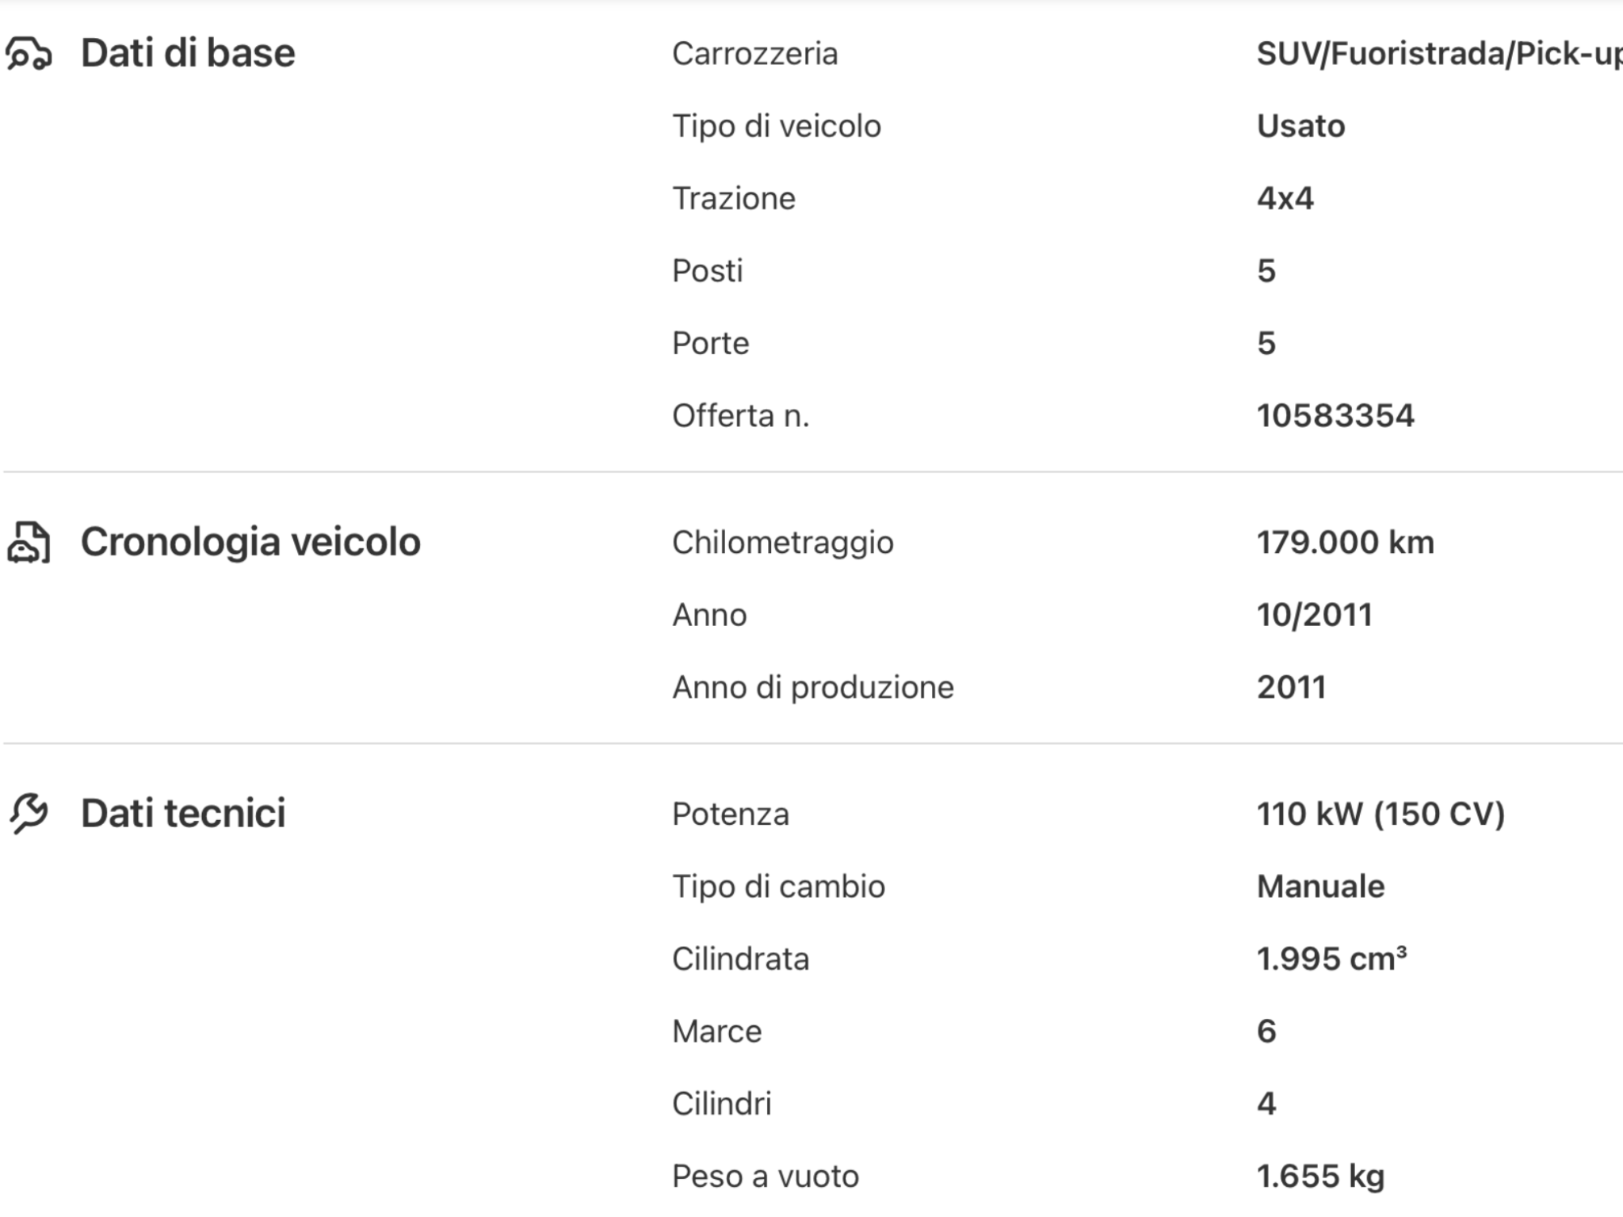Click the Anno di produzione label
1623x1217 pixels.
point(812,688)
